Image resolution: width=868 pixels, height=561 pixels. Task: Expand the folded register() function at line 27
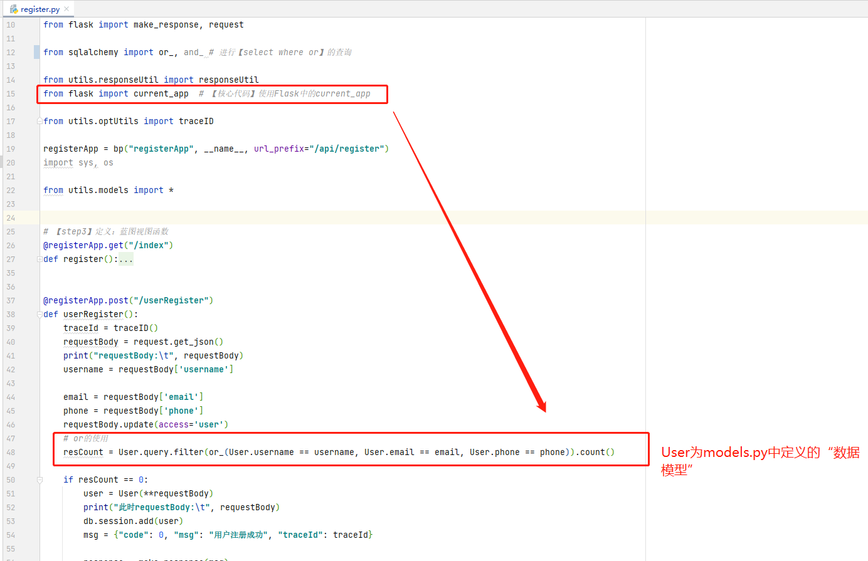pos(40,259)
